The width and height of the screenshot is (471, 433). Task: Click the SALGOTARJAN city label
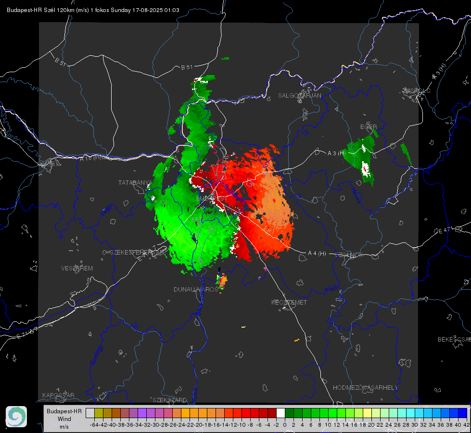[299, 96]
